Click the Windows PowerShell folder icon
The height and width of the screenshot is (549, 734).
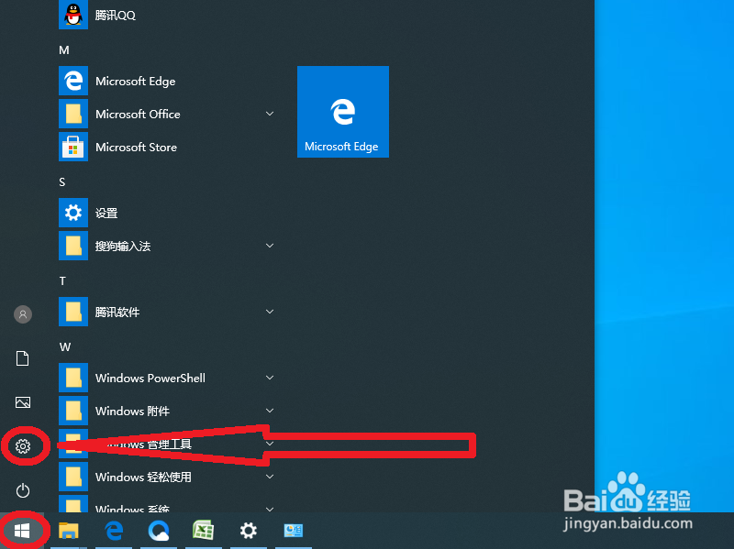pos(73,378)
